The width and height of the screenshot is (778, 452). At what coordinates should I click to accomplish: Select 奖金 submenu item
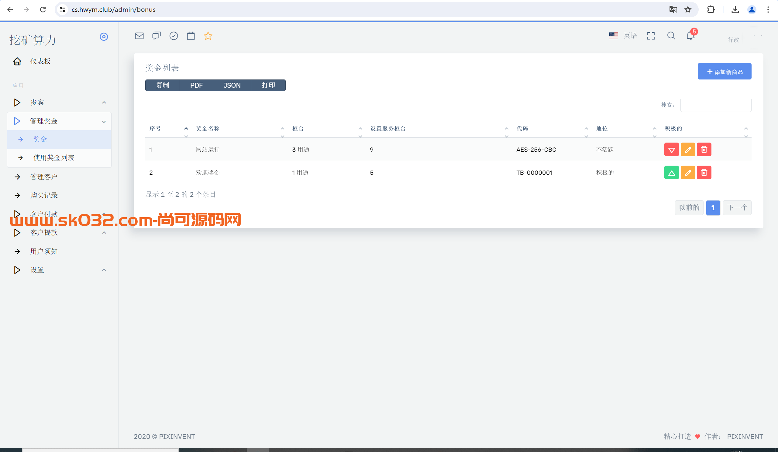59,139
